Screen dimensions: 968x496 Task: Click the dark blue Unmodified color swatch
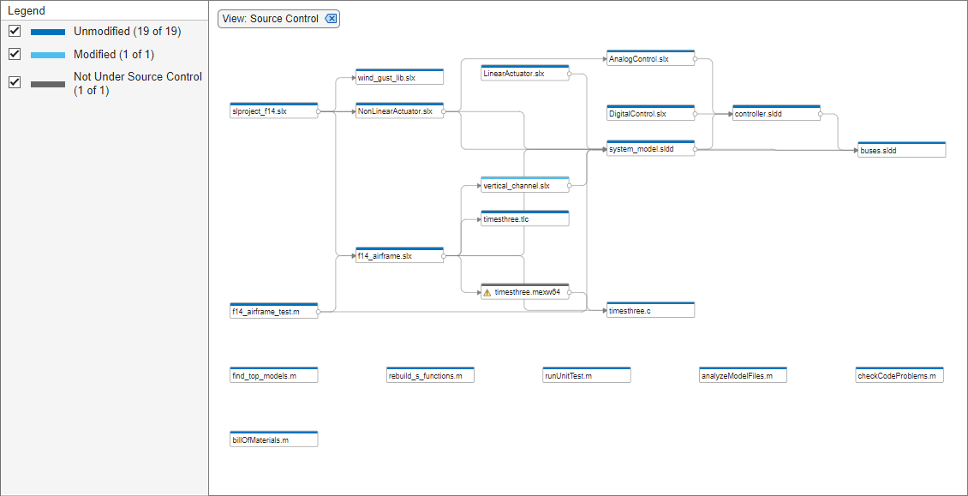[48, 32]
